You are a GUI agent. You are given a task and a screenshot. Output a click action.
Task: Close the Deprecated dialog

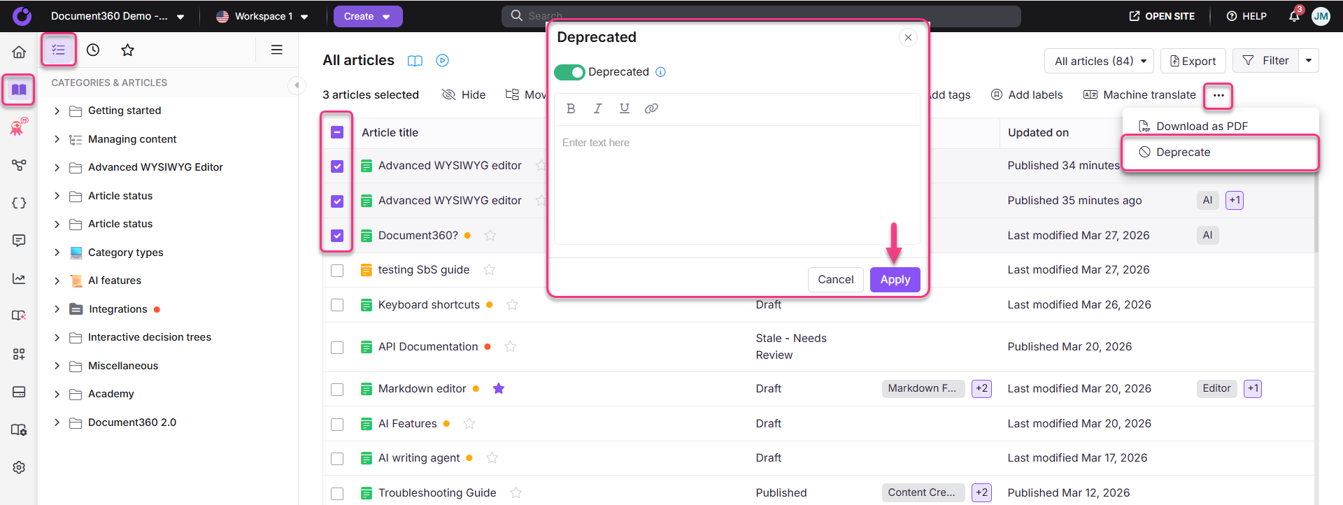908,38
